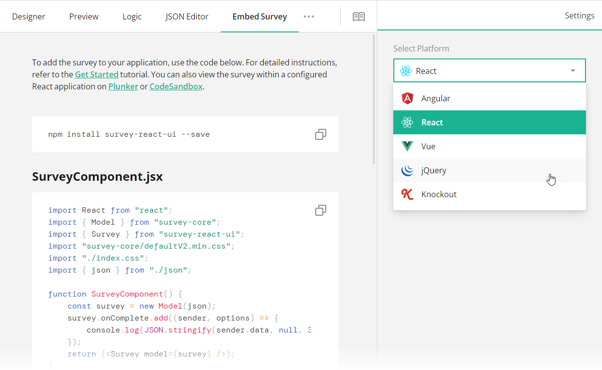Select Angular as the embed platform
The height and width of the screenshot is (370, 602).
[x=435, y=98]
